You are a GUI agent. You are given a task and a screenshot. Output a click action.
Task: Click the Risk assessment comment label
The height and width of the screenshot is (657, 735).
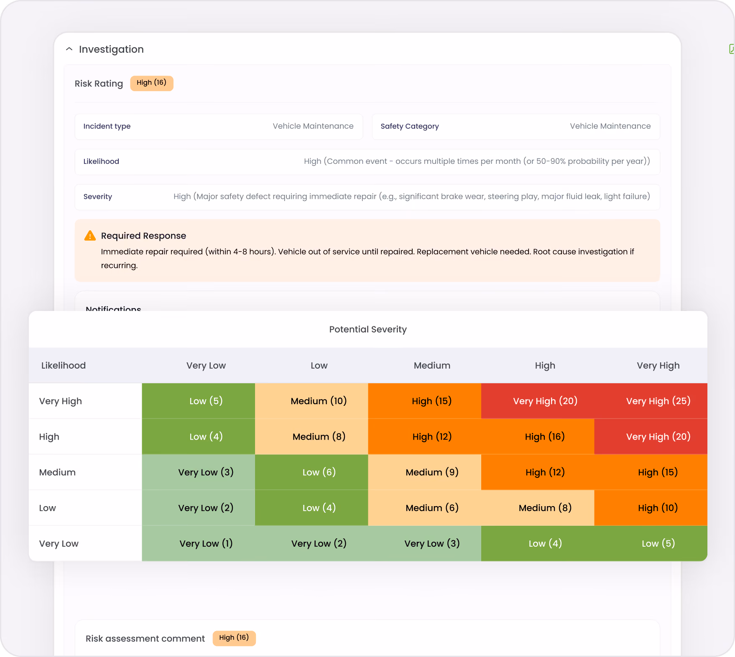click(x=145, y=639)
